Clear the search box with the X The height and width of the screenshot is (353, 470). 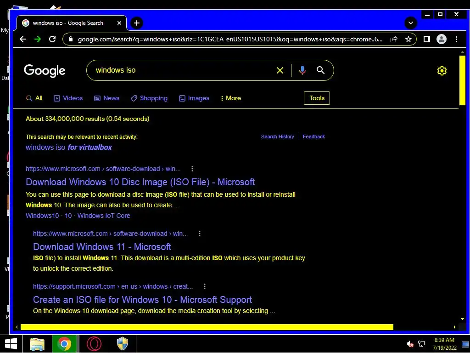(280, 70)
